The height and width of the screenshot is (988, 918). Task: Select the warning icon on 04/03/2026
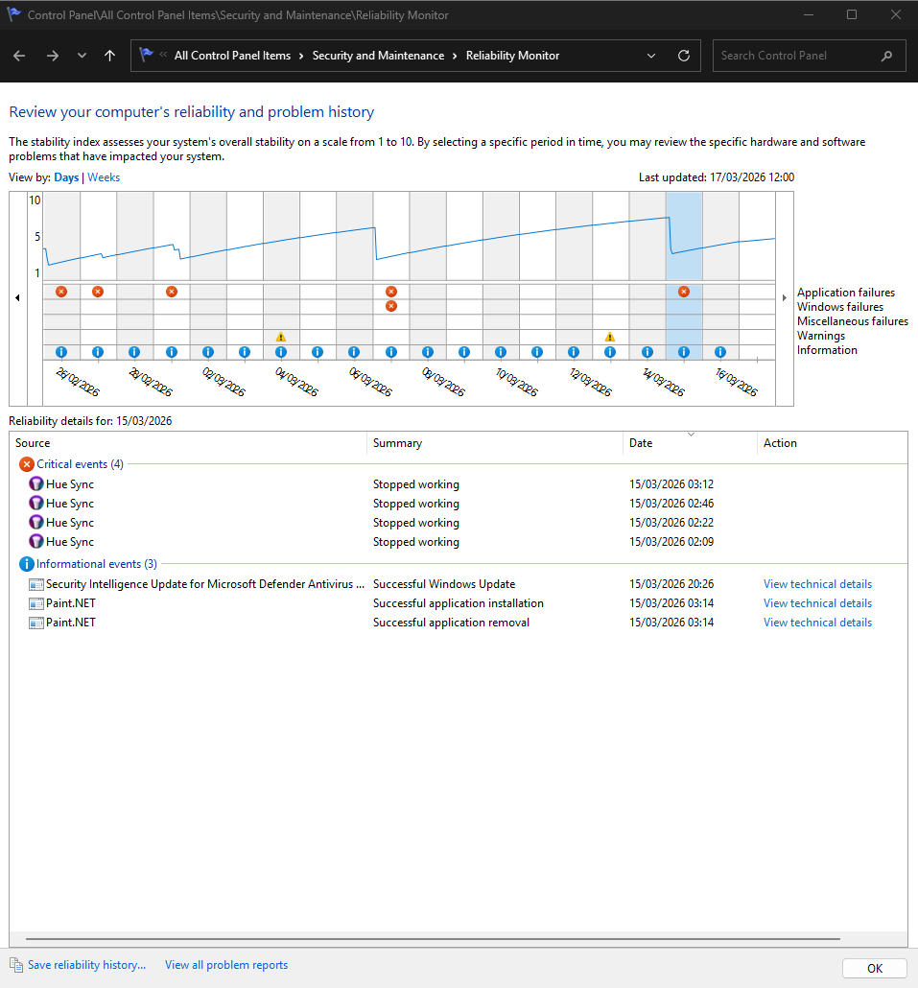[x=281, y=337]
